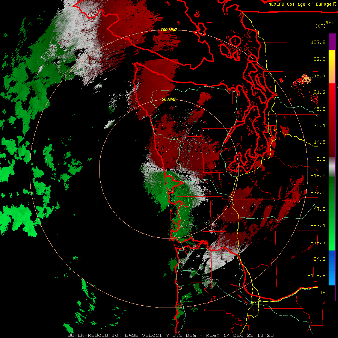Click the black radar site dot at center
This screenshot has width=338, height=338.
tap(168, 170)
